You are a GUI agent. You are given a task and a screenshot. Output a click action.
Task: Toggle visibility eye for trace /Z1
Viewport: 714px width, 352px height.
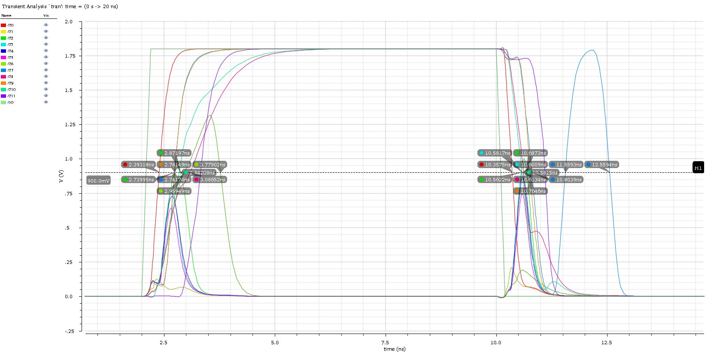point(46,31)
